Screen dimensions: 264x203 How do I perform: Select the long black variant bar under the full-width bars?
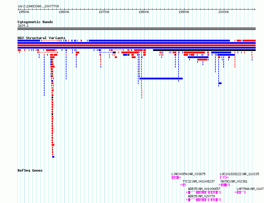click(x=204, y=50)
